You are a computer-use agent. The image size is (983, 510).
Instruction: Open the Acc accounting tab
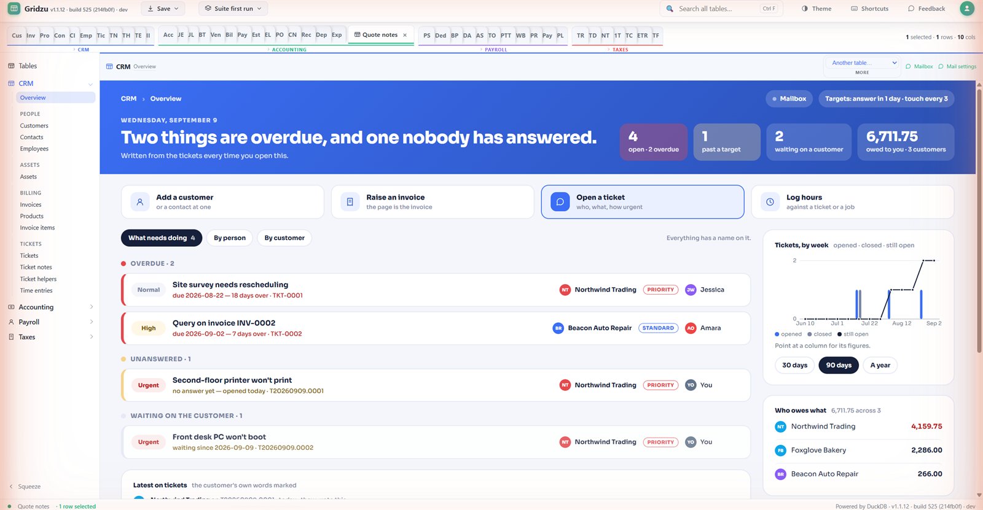tap(168, 35)
